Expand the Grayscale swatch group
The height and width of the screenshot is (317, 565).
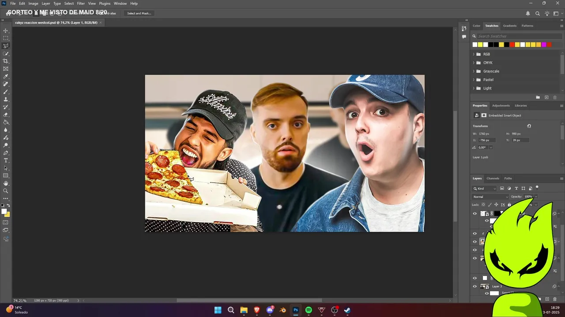(x=474, y=71)
